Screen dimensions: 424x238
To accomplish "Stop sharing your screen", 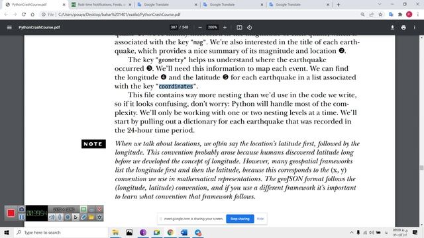I will click(240, 219).
